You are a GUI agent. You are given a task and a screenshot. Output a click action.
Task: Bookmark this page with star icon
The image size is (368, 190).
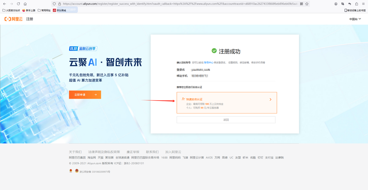tap(307, 4)
